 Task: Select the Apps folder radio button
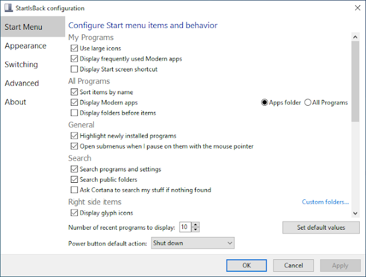coord(264,102)
